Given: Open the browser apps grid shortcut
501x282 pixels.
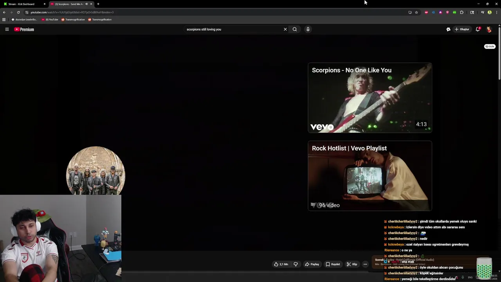Looking at the screenshot, I should coord(4,20).
